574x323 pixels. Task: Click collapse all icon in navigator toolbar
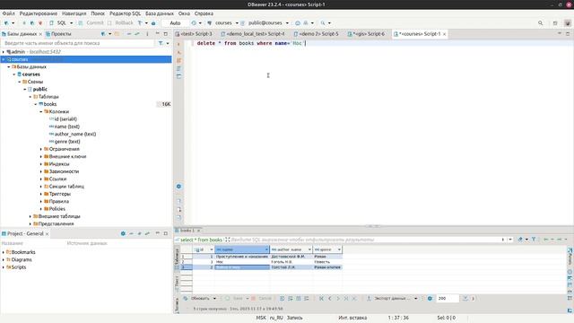click(129, 34)
